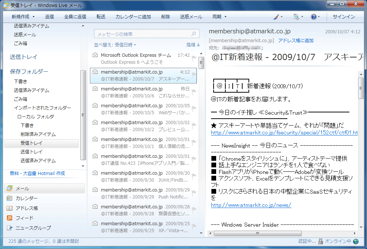Click the メール shortcut icon
This screenshot has height=249, width=367.
10,188
